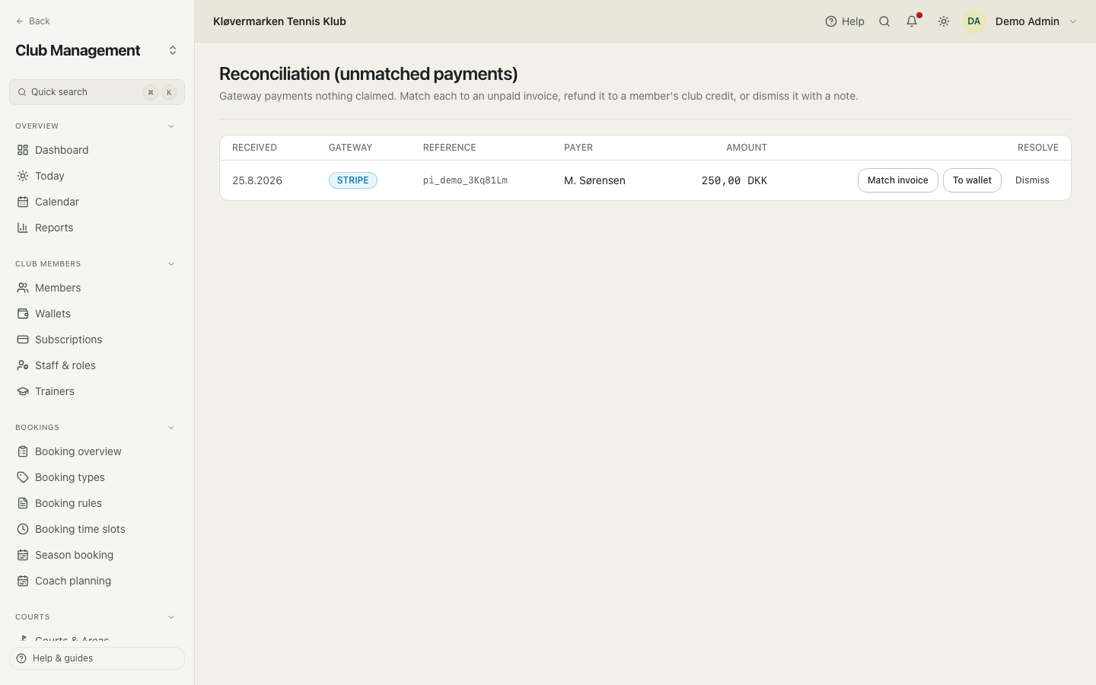Click the Booking time slots clock icon
1096x685 pixels.
coord(23,529)
